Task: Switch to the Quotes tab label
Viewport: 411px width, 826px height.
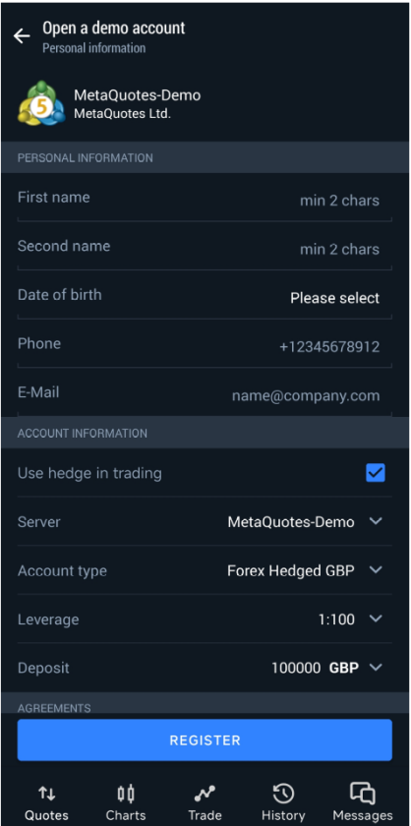Action: tap(46, 815)
